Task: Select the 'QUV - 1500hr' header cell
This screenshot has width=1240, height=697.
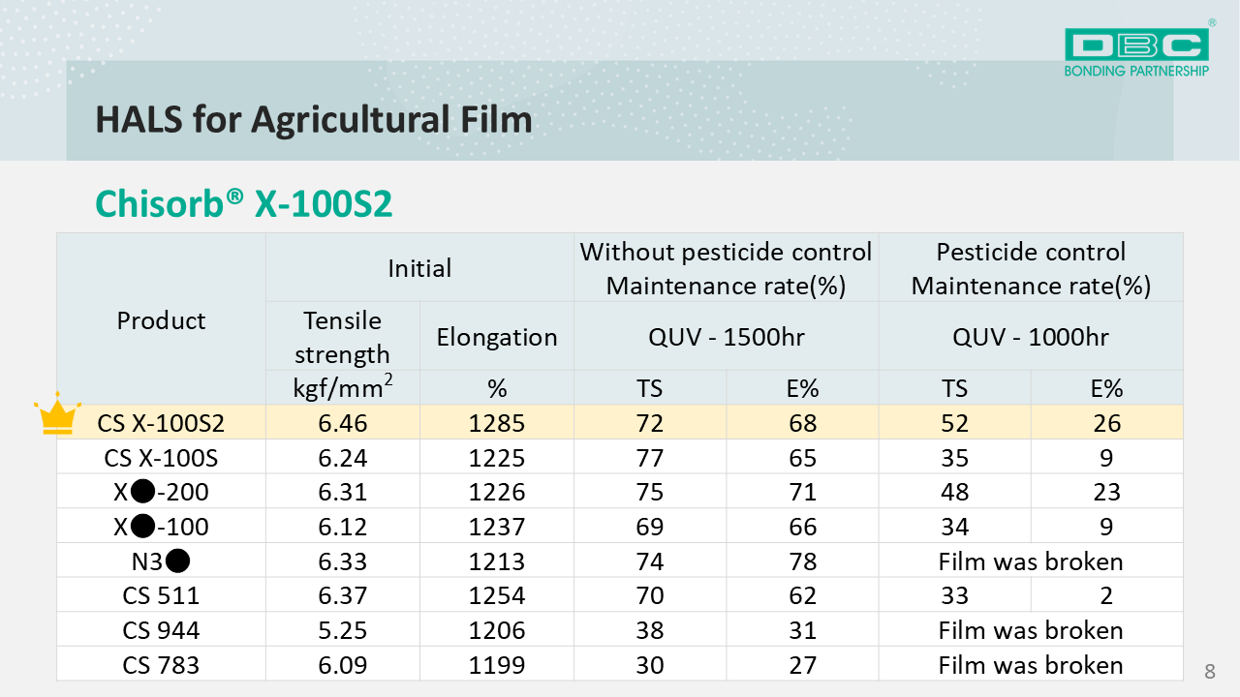Action: pos(726,337)
